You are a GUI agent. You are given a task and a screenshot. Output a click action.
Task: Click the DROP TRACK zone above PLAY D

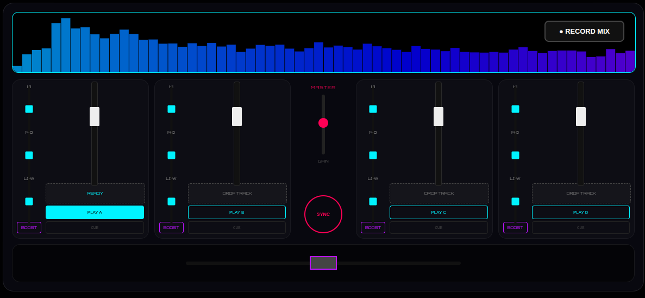click(581, 194)
